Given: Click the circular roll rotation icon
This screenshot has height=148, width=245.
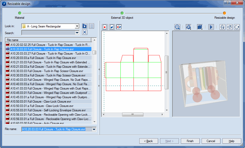Looking at the screenshot, I should click(237, 27).
